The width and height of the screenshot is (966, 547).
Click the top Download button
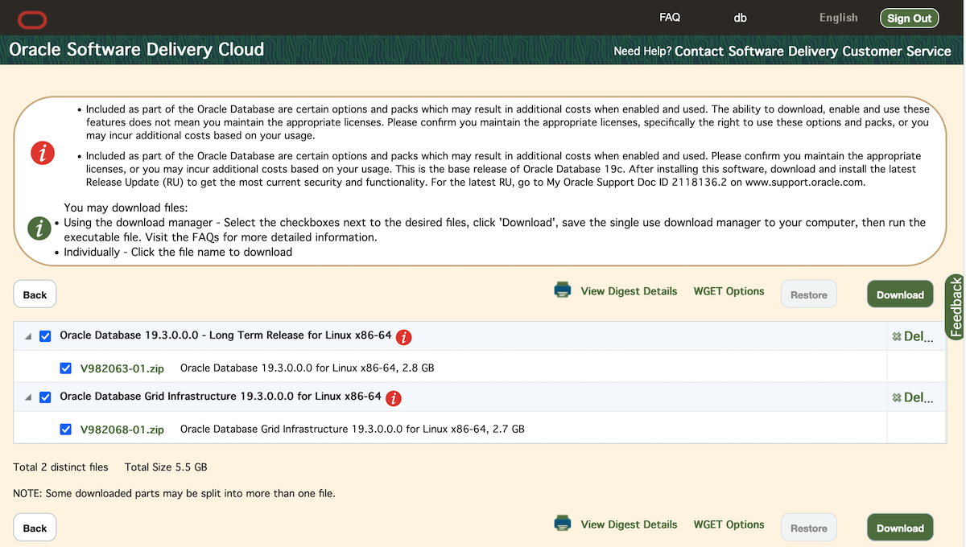click(x=900, y=294)
